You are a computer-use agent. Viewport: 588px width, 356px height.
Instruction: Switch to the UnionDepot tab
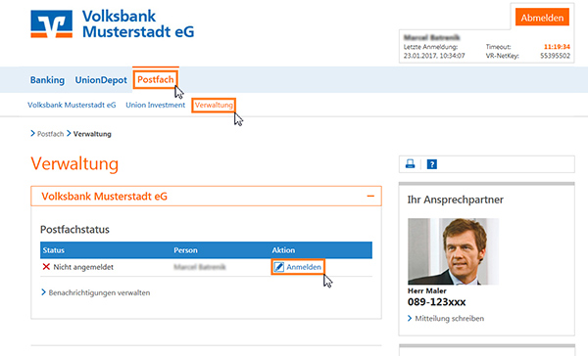[101, 80]
